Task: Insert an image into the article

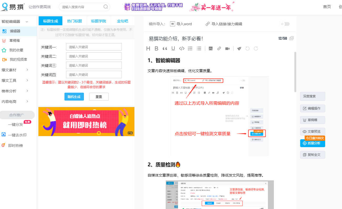Action: tap(210, 48)
